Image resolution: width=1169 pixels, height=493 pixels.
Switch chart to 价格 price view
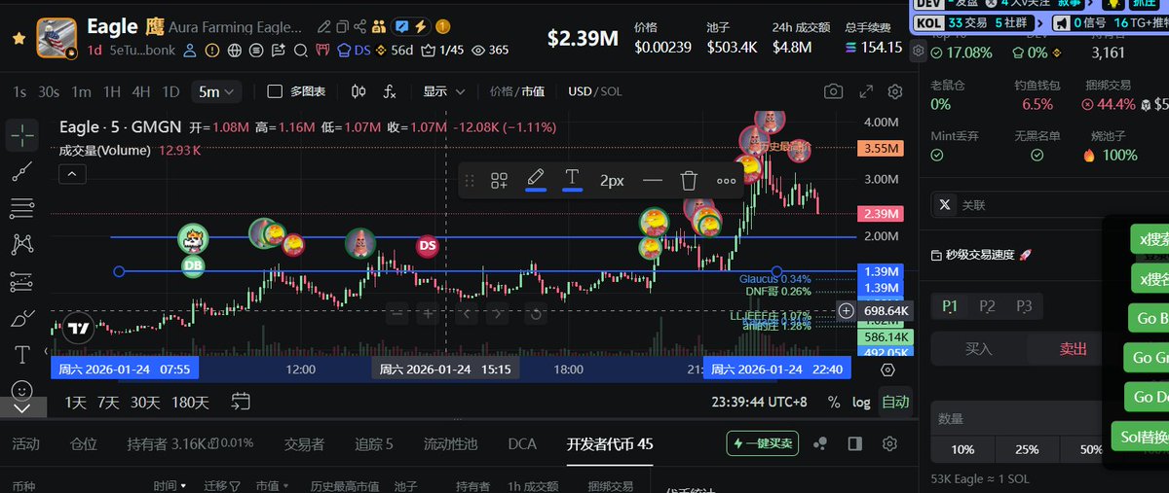click(x=501, y=91)
